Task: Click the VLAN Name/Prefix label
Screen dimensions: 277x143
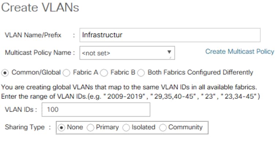Action: coord(33,35)
